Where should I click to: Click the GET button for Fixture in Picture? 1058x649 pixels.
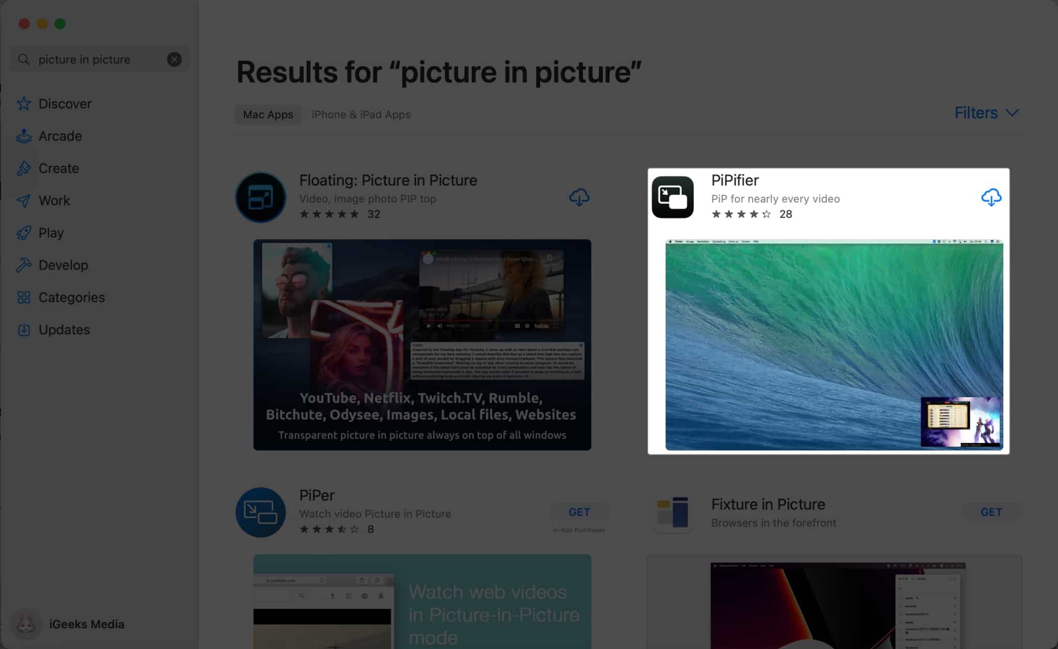pyautogui.click(x=991, y=512)
